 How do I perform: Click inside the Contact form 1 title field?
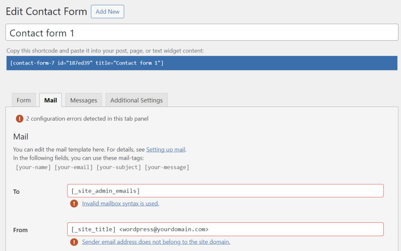(202, 33)
